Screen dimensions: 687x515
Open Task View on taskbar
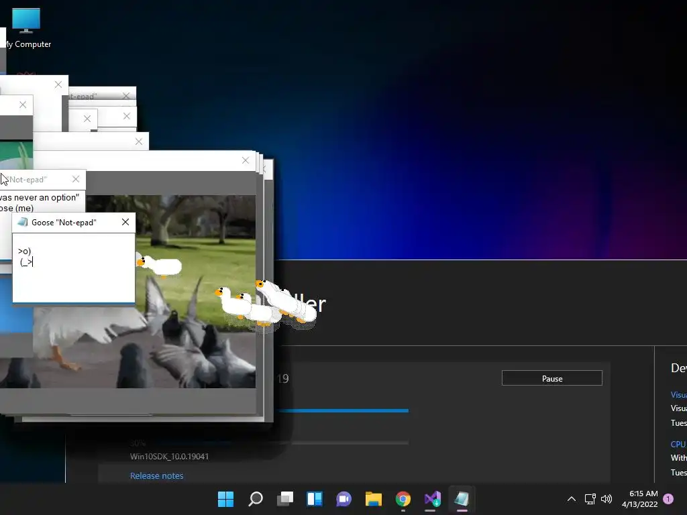(x=285, y=499)
